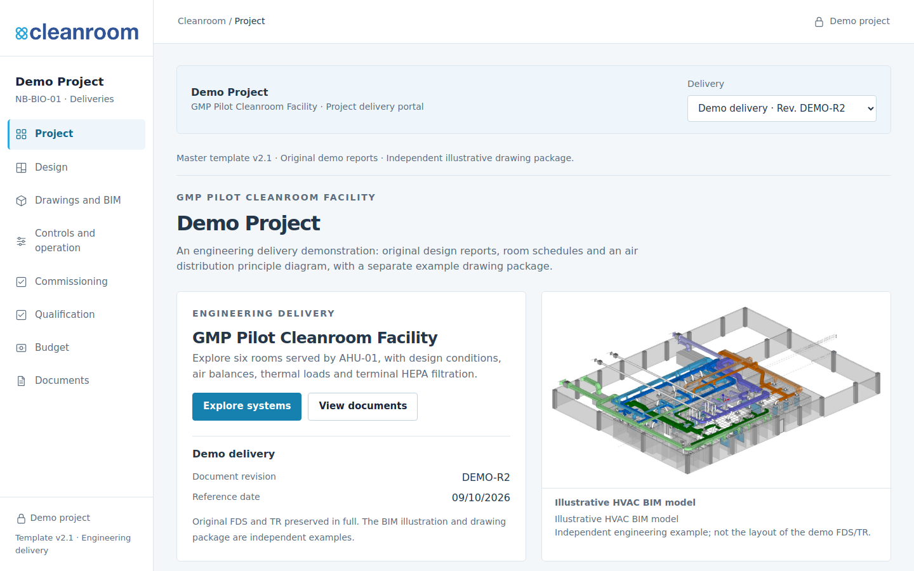Viewport: 914px width, 571px height.
Task: Click the DEMO-R2 document revision value
Action: (x=486, y=477)
